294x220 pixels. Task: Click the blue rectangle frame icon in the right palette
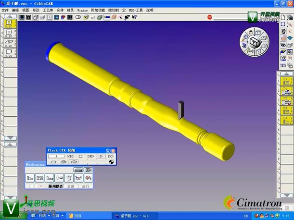[283, 24]
